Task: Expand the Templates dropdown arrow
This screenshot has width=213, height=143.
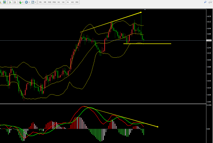Action: (x=36, y=2)
